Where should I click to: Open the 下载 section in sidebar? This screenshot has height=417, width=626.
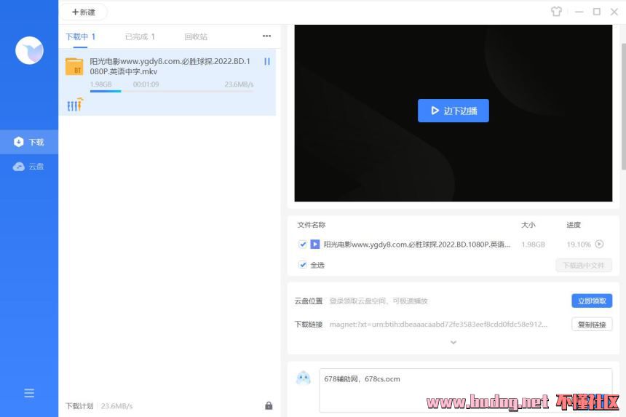pyautogui.click(x=29, y=142)
